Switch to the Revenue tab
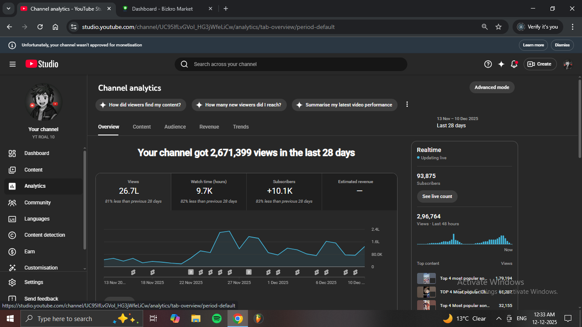Screen dimensions: 582x327 tap(209, 127)
